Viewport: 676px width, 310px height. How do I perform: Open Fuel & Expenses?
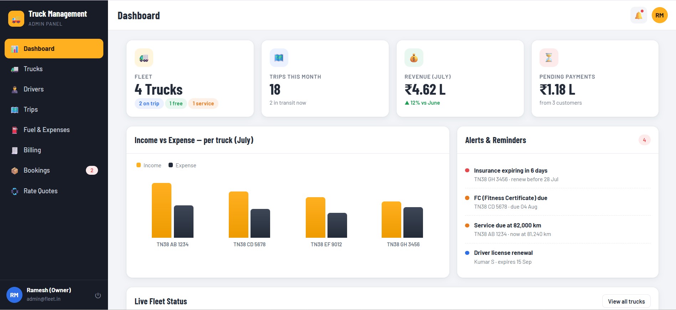(x=54, y=130)
